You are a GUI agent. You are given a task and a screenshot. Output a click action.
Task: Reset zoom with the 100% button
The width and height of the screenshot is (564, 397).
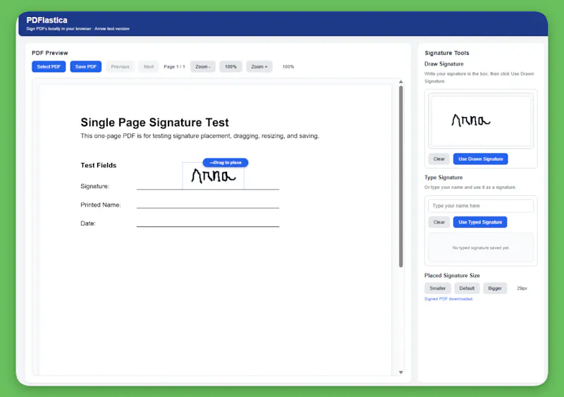pos(231,66)
